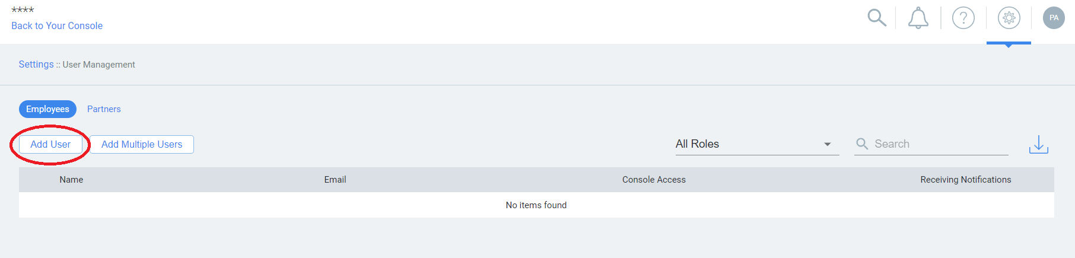Switch to the Partners tab

tap(104, 109)
